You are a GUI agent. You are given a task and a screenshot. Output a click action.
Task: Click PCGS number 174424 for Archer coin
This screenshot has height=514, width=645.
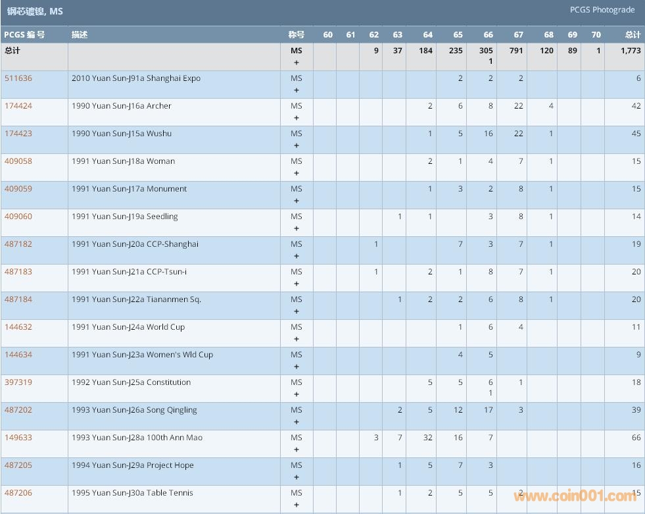click(18, 106)
